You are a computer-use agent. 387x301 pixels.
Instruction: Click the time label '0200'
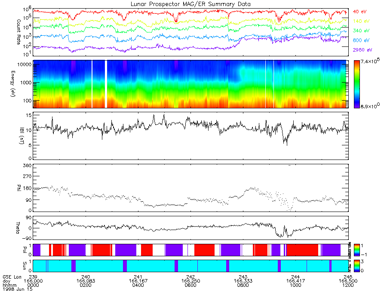pyautogui.click(x=86, y=285)
